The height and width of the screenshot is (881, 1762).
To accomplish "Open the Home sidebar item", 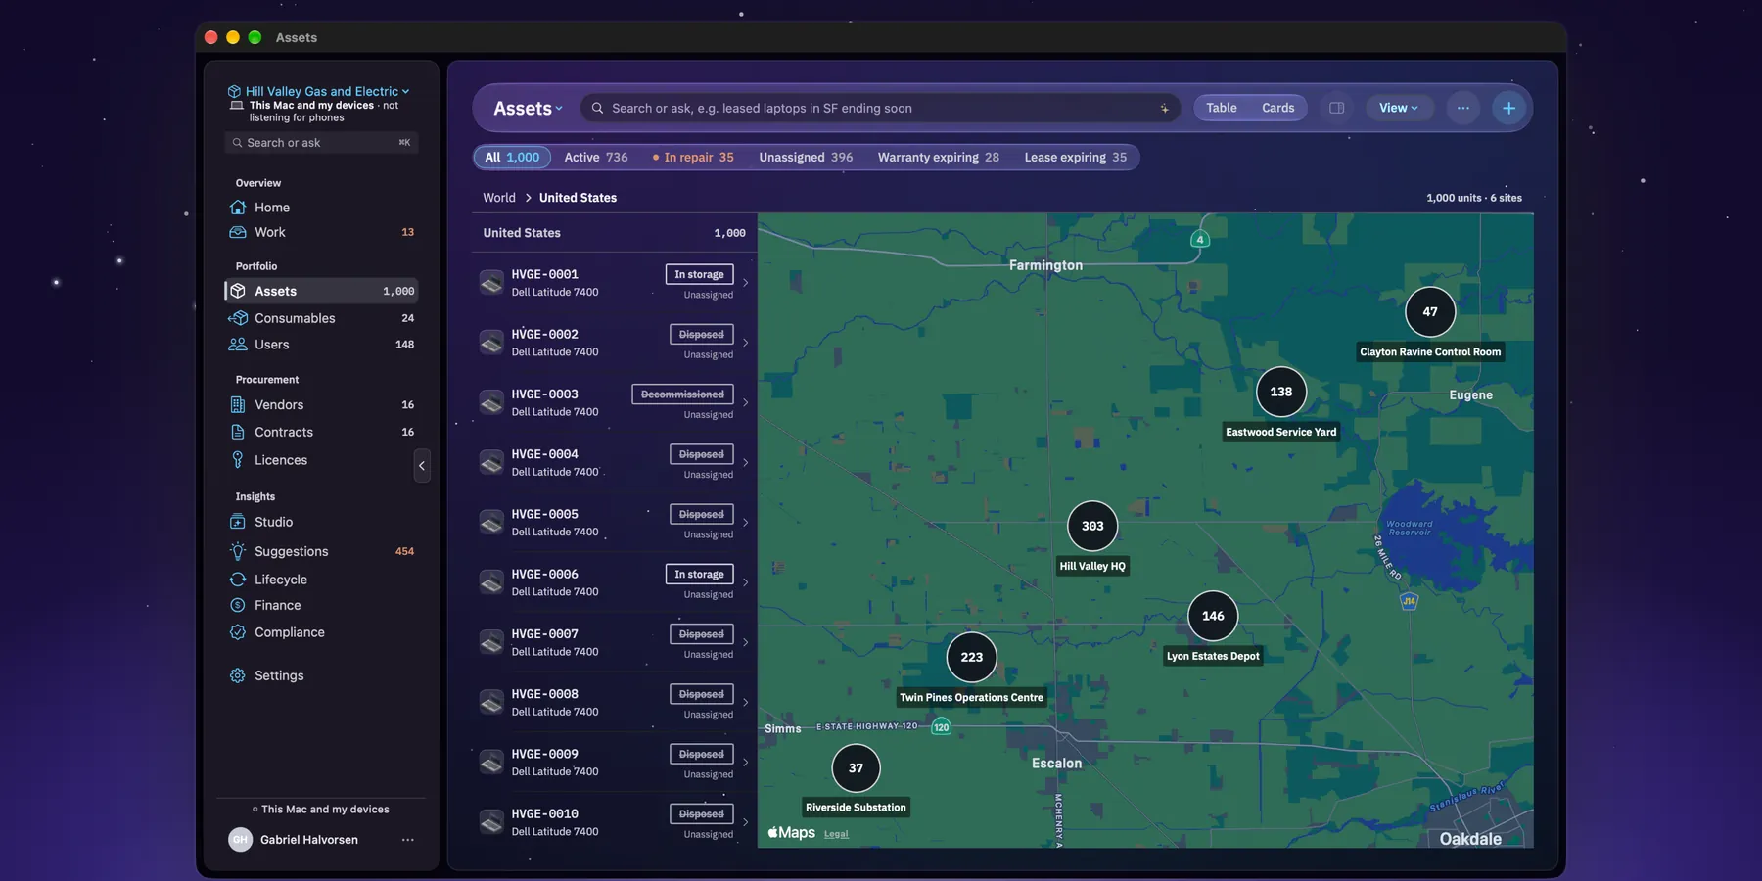I will coord(321,208).
